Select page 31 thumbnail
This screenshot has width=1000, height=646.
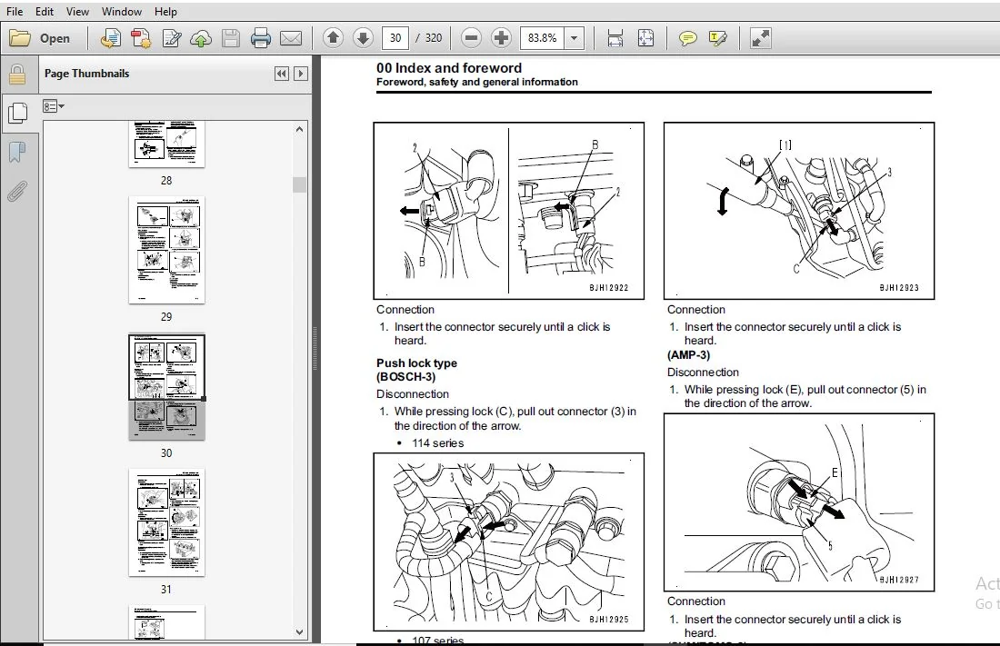pos(166,522)
